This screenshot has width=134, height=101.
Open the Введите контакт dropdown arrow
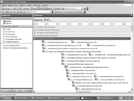[x=82, y=8]
